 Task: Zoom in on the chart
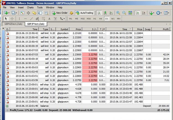[x=118, y=13]
